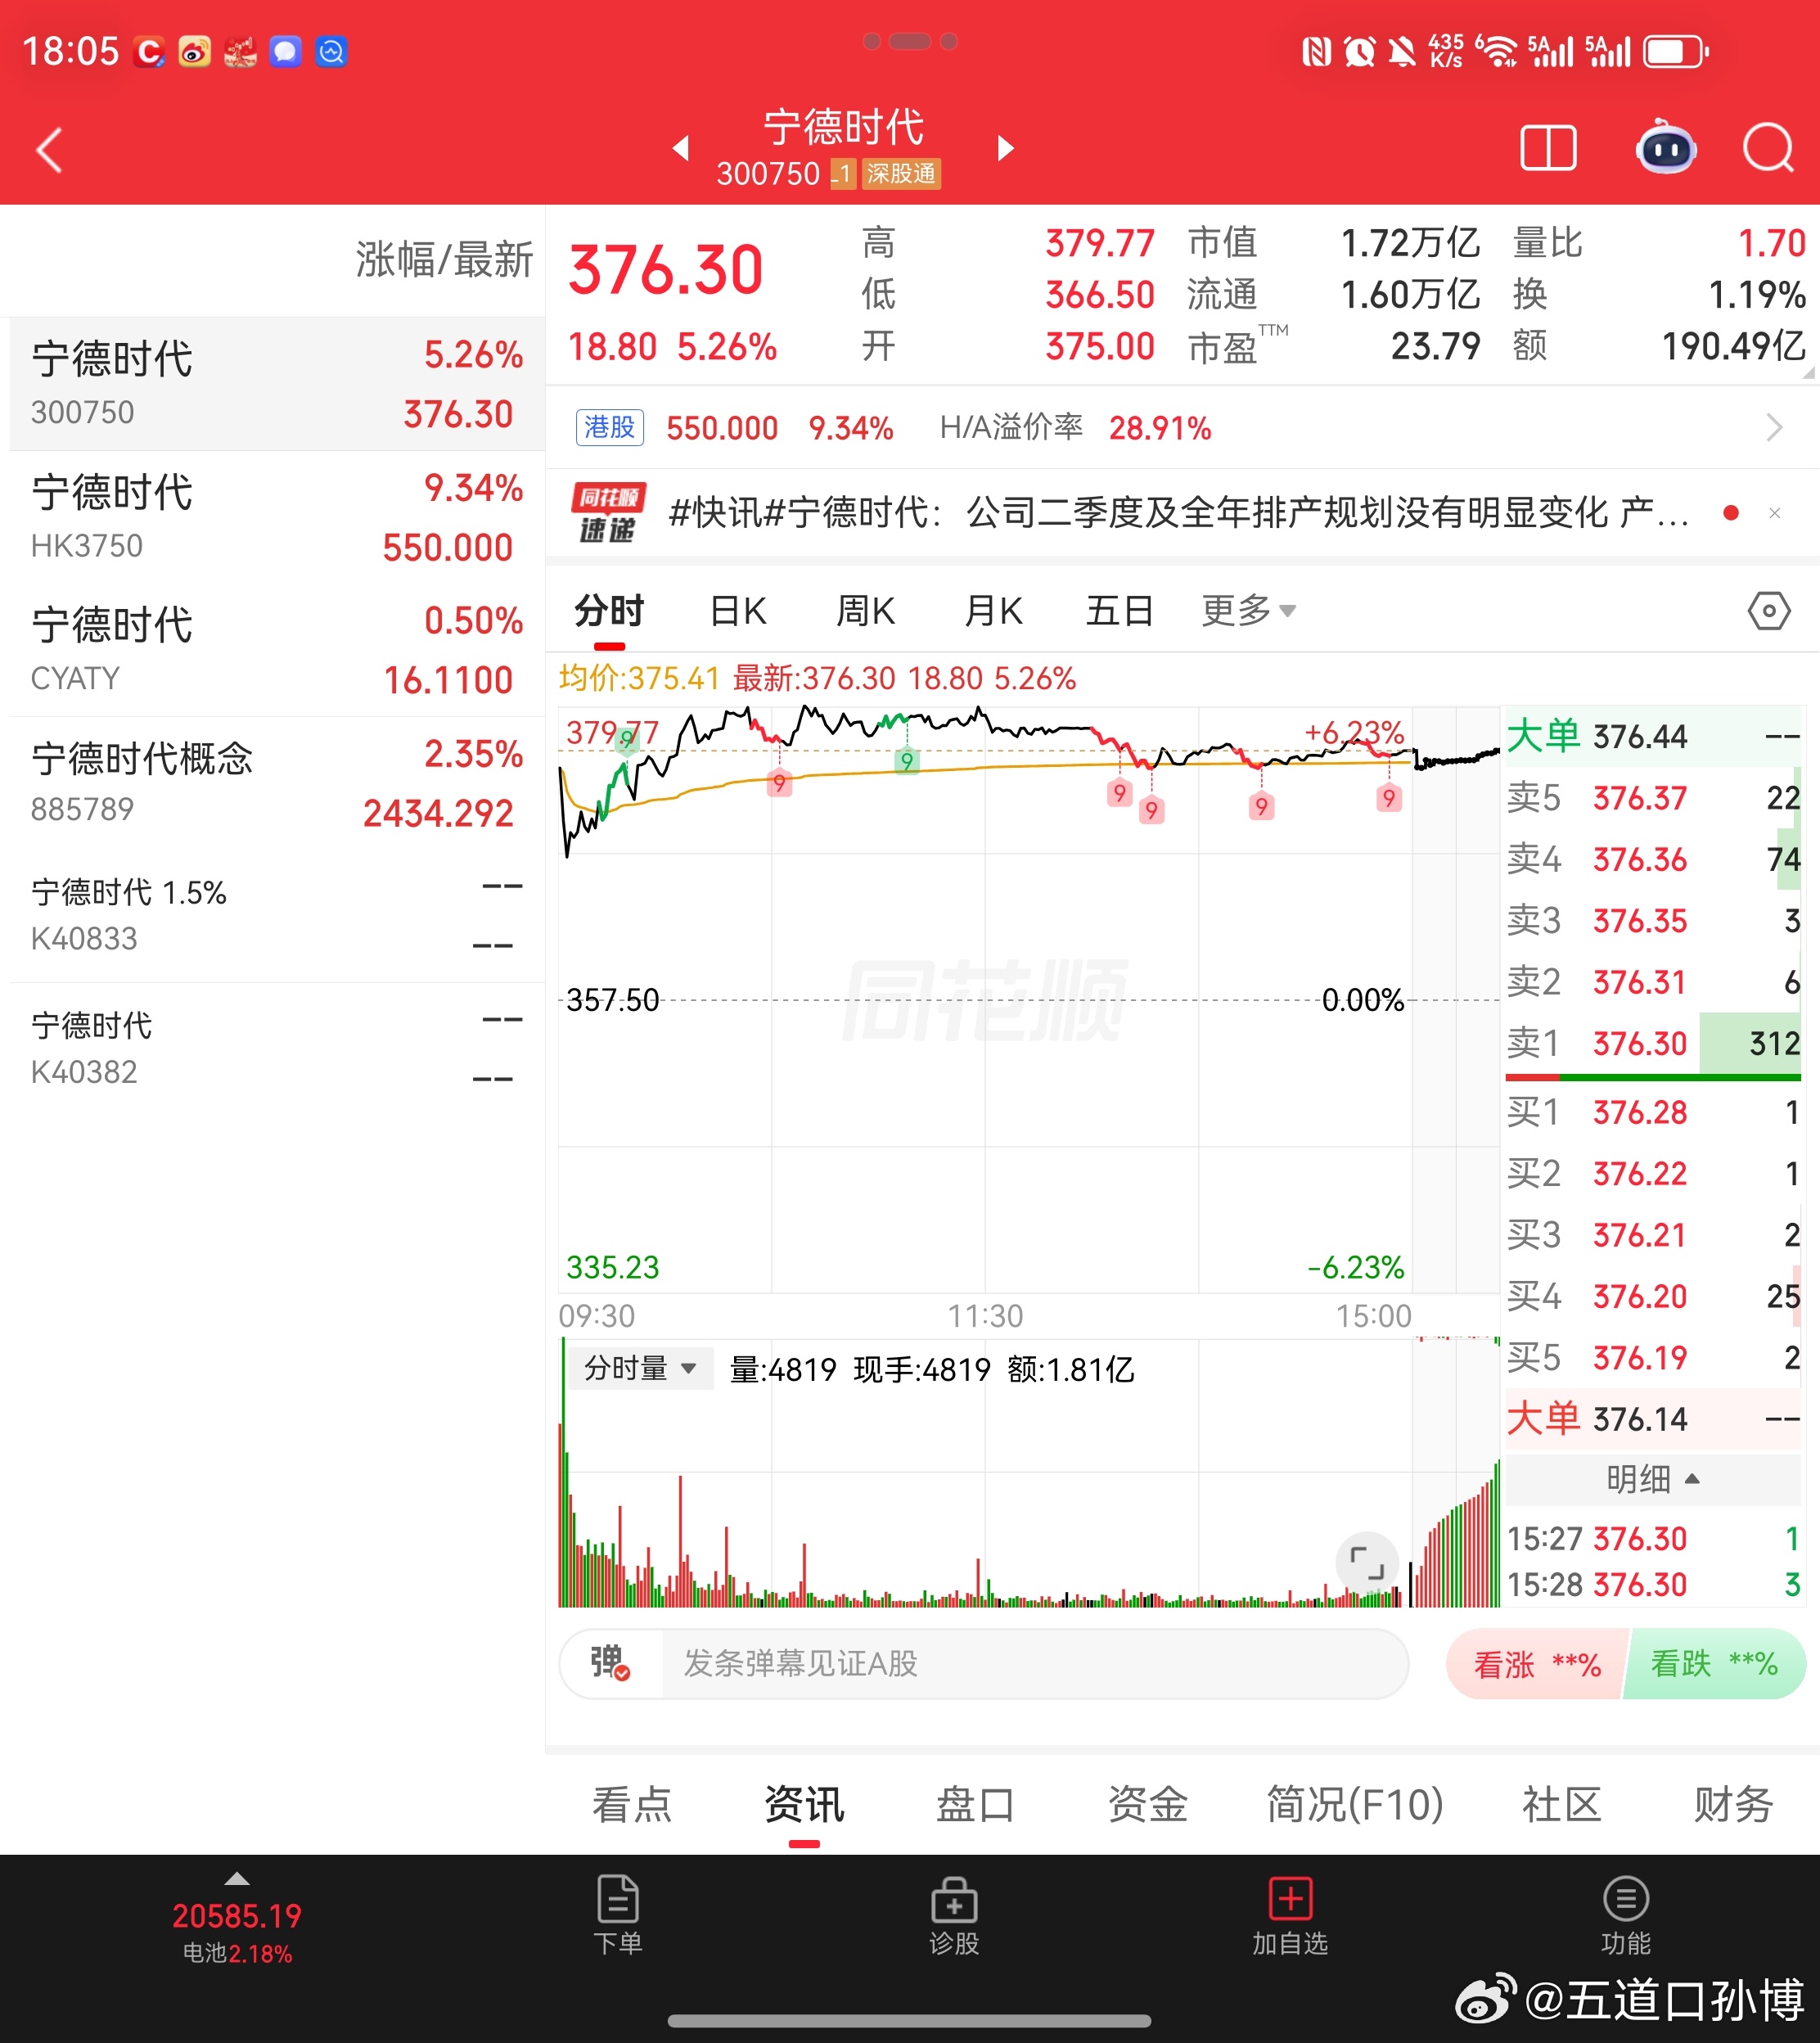The height and width of the screenshot is (2043, 1820).
Task: Add stock via 加自选 button
Action: tap(1290, 1915)
